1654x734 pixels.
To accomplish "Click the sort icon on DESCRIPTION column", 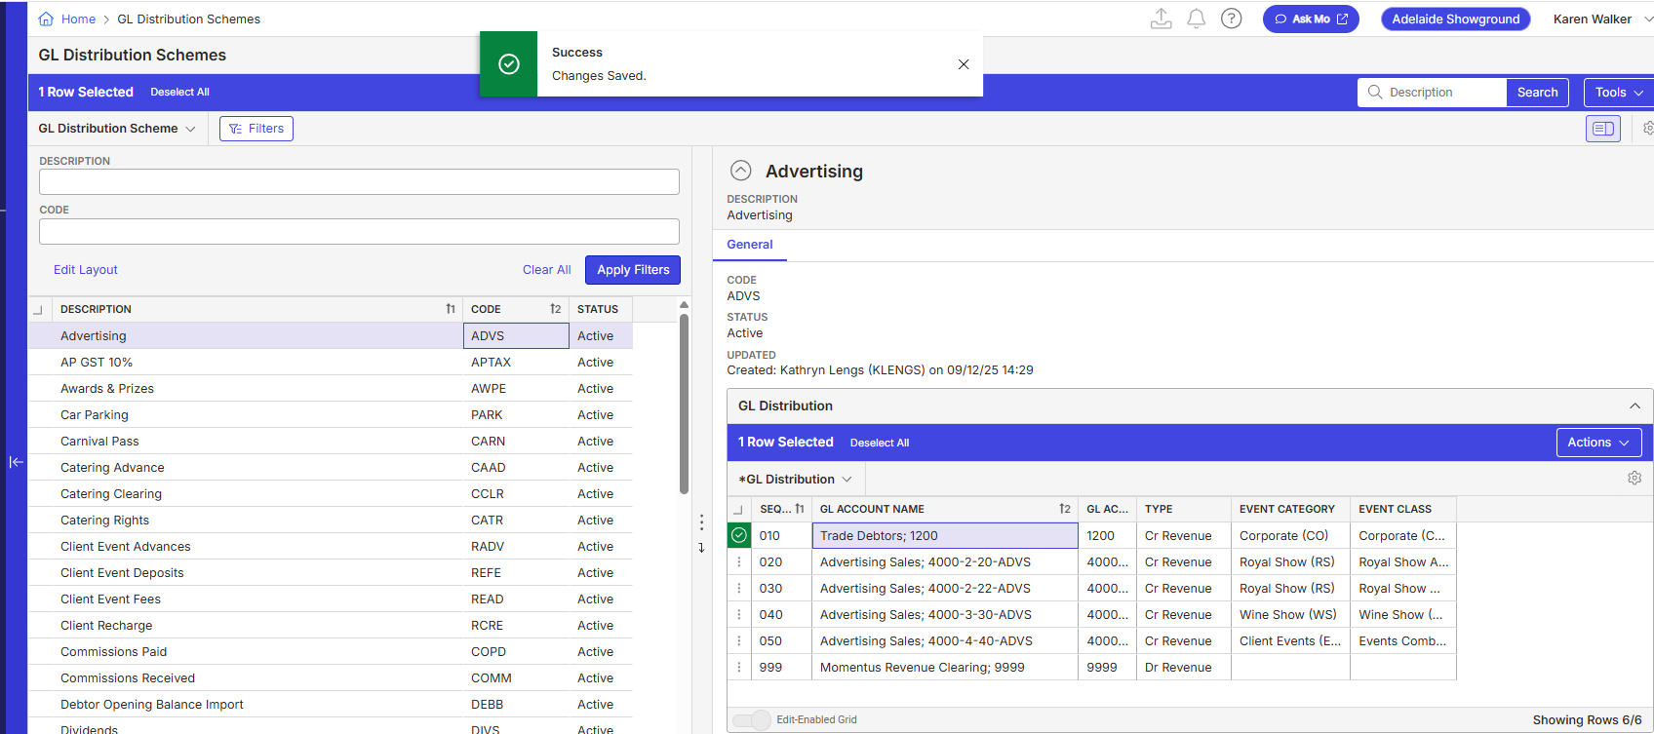I will coord(451,309).
